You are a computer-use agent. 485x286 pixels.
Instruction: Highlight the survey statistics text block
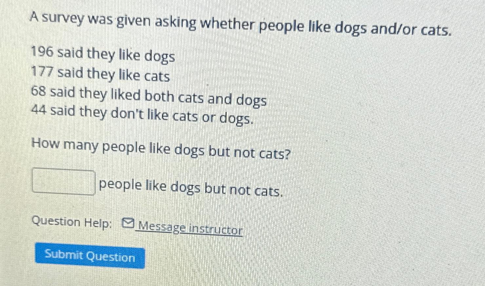tap(147, 85)
